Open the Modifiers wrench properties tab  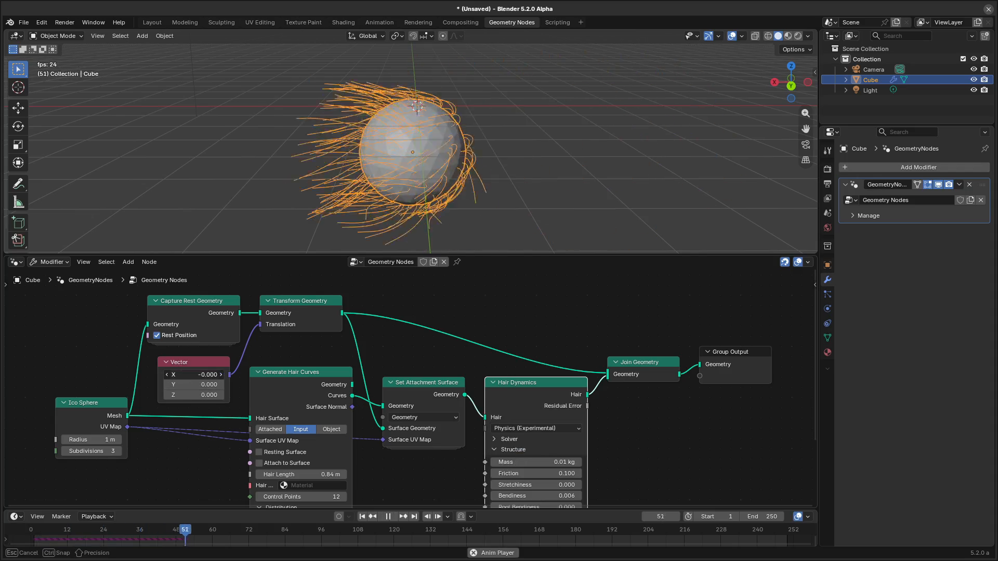pos(828,279)
